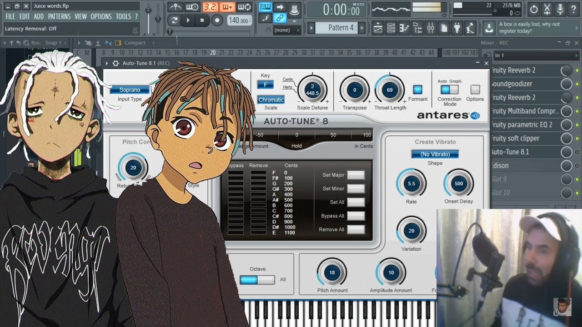This screenshot has height=327, width=582.
Task: Open the channel rack icon
Action: 391,28
